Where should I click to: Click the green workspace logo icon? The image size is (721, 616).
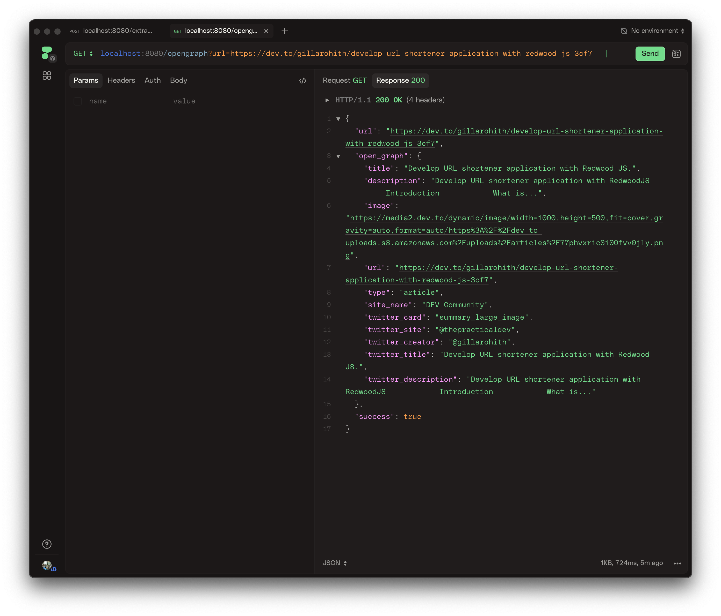click(x=47, y=53)
